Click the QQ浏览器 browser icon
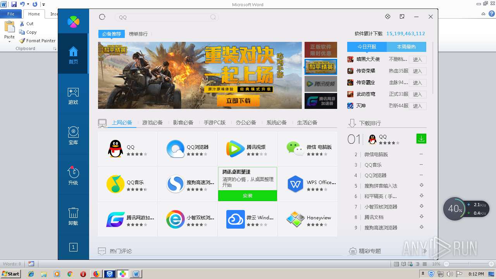496x279 pixels. point(175,149)
